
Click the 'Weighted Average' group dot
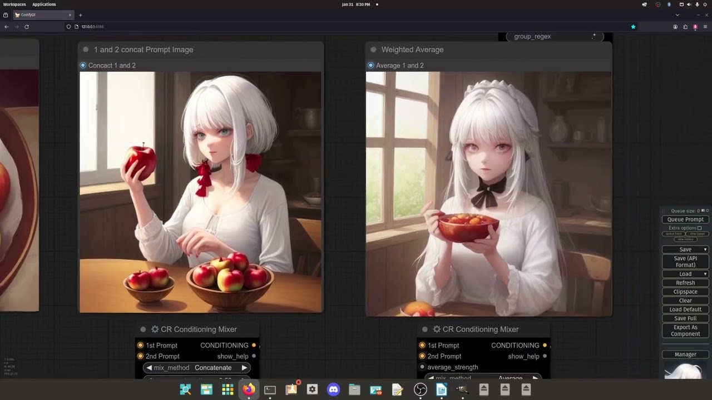pyautogui.click(x=373, y=49)
